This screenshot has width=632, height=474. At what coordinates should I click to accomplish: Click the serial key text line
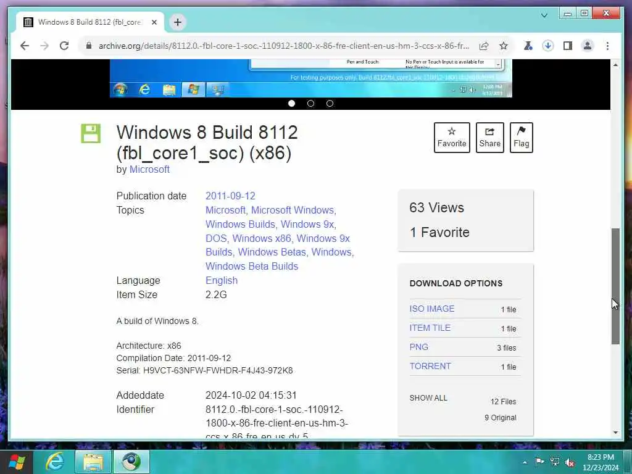pyautogui.click(x=204, y=370)
